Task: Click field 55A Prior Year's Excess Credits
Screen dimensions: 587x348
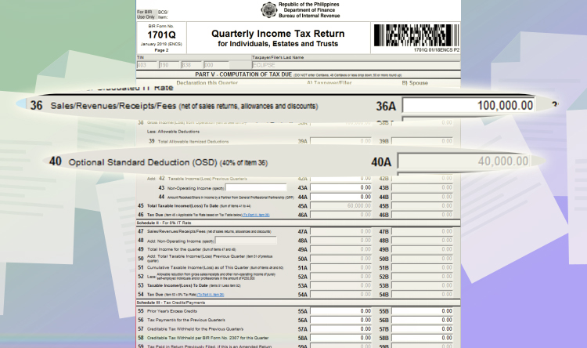Action: point(341,311)
